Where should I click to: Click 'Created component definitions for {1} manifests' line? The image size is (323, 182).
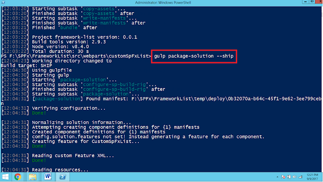click(x=98, y=132)
